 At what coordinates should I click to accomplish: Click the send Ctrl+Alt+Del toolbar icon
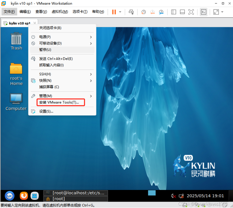pyautogui.click(x=131, y=12)
